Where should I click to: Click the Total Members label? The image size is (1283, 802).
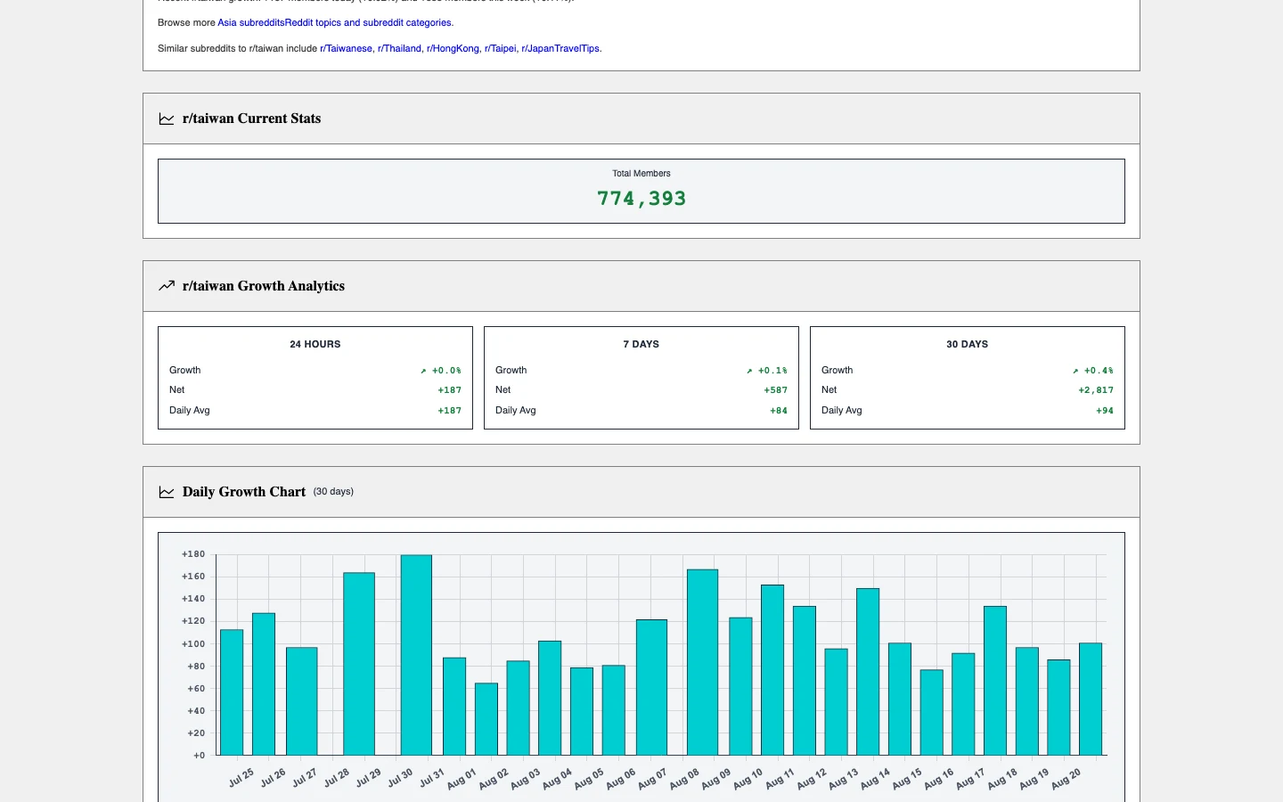[641, 174]
